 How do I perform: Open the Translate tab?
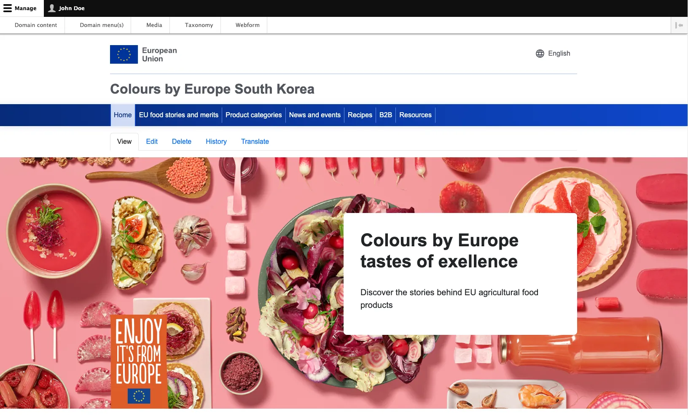click(x=255, y=142)
